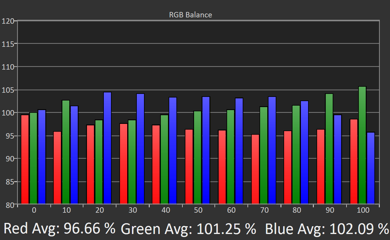Click the Green Avg: 101.25 % readout
Image resolution: width=390 pixels, height=240 pixels.
click(x=188, y=229)
